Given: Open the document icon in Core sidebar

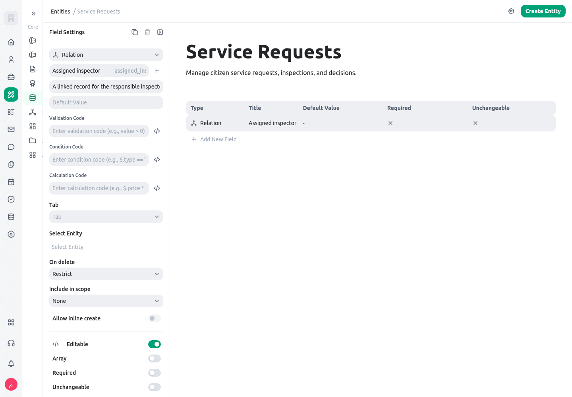Looking at the screenshot, I should (x=33, y=69).
